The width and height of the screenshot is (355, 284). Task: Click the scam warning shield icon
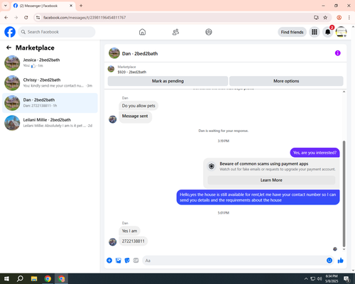212,166
